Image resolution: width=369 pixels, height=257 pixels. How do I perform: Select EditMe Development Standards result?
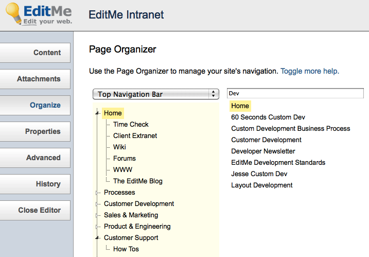(278, 162)
